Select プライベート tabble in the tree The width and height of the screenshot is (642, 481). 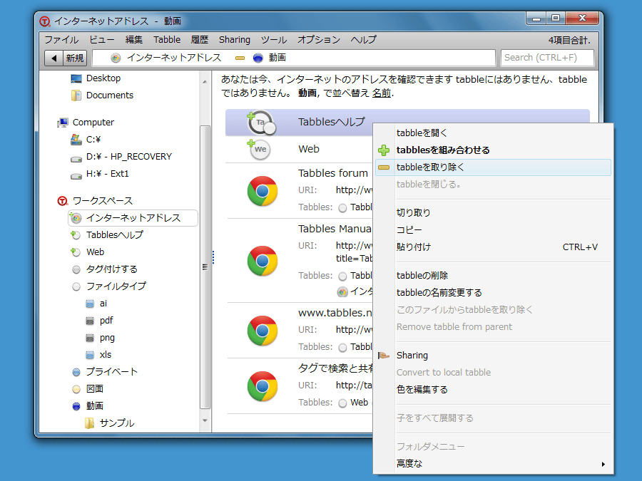111,372
